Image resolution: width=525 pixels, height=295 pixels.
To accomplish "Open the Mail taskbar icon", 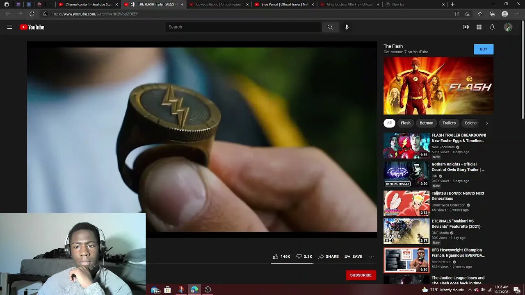I will point(155,290).
